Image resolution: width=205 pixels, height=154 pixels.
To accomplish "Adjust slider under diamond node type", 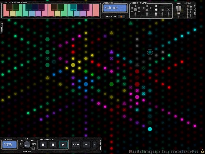I will coord(156,15).
